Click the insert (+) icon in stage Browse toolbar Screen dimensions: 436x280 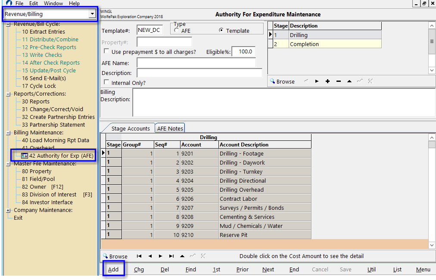click(327, 81)
